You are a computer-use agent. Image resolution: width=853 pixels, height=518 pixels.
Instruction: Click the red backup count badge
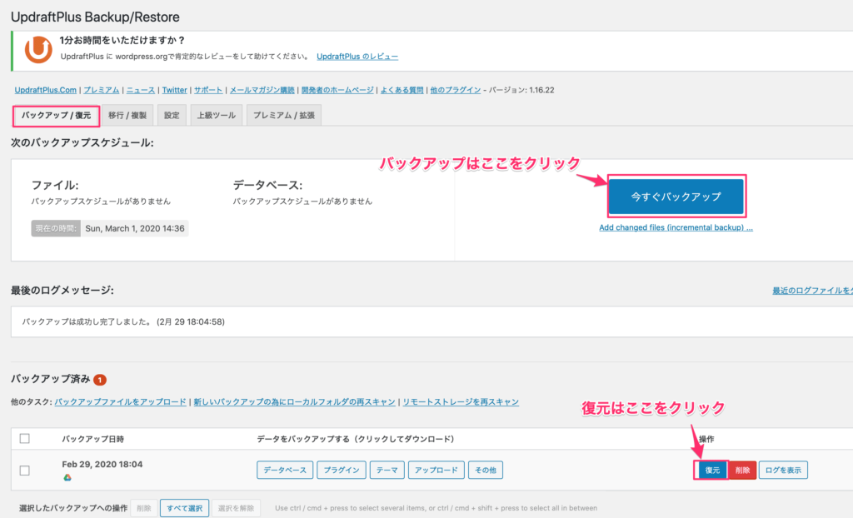(x=100, y=380)
